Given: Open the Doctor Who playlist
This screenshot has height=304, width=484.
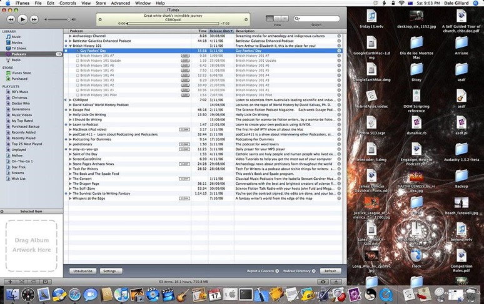Looking at the screenshot, I should (21, 104).
